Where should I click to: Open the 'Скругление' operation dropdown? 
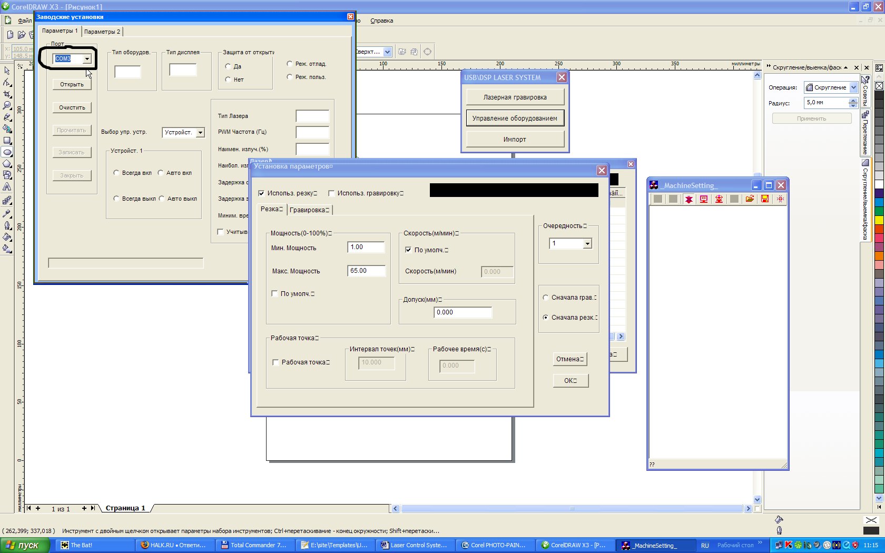[x=853, y=87]
